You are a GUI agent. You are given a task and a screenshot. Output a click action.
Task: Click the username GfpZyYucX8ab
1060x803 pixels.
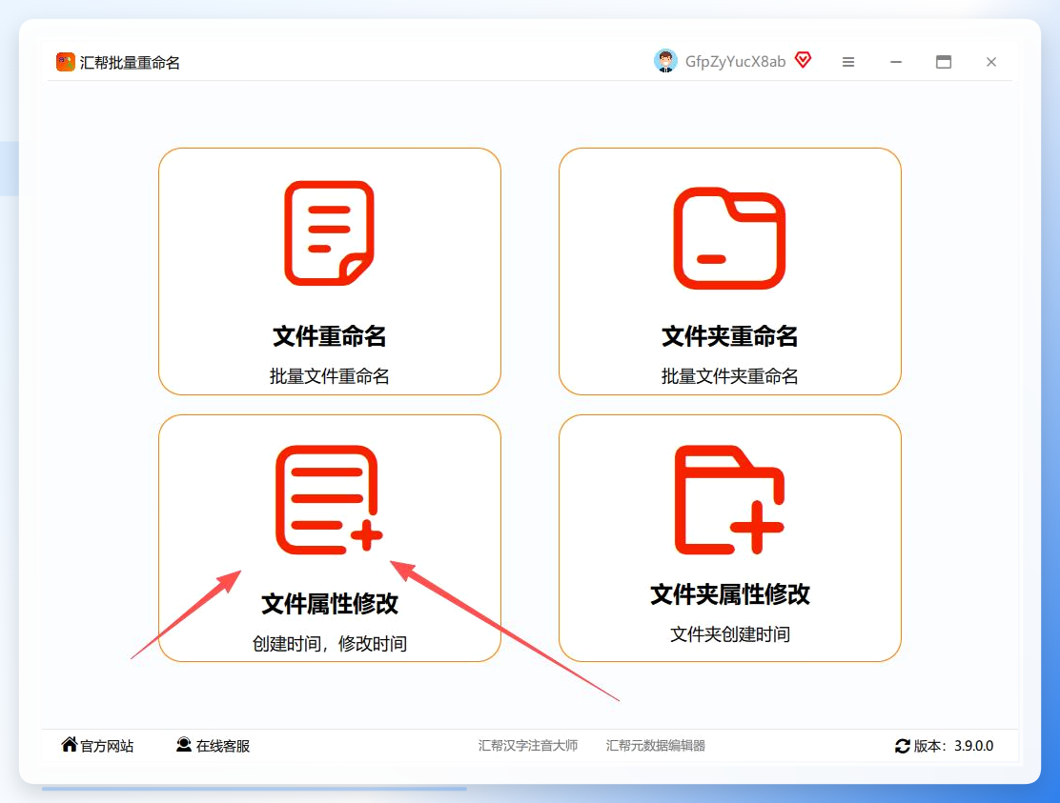coord(736,62)
